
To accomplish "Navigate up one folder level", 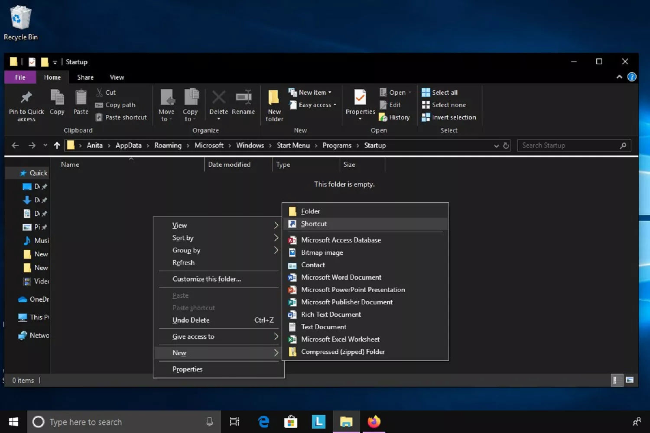I will [57, 145].
